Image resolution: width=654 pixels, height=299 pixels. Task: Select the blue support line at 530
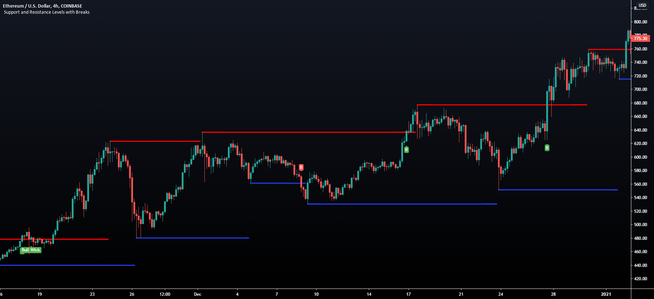tap(402, 204)
